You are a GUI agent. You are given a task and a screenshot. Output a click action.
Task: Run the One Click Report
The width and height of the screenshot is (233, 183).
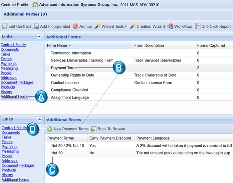pyautogui.click(x=216, y=26)
